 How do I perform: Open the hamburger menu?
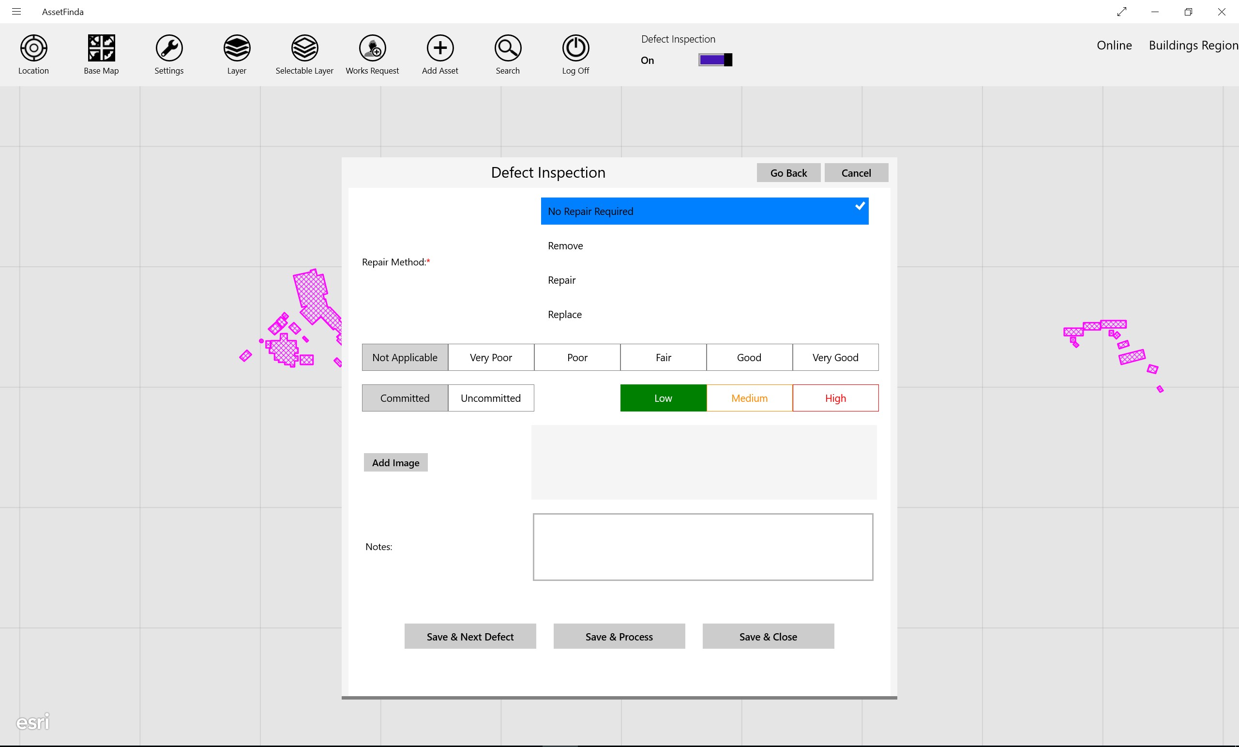pos(16,12)
